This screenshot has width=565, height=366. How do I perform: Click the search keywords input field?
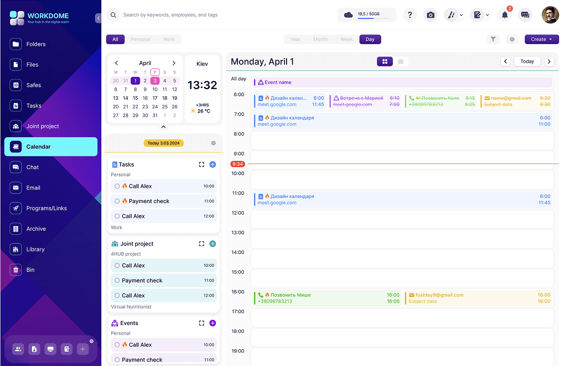[x=203, y=15]
